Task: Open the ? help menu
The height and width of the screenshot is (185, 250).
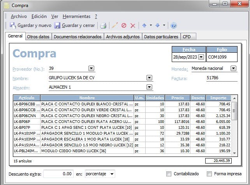Action: click(x=96, y=16)
